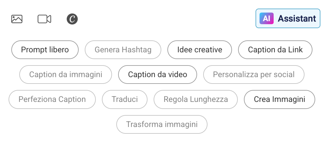325x142 pixels.
Task: Choose Trasforma immagini
Action: [x=162, y=124]
